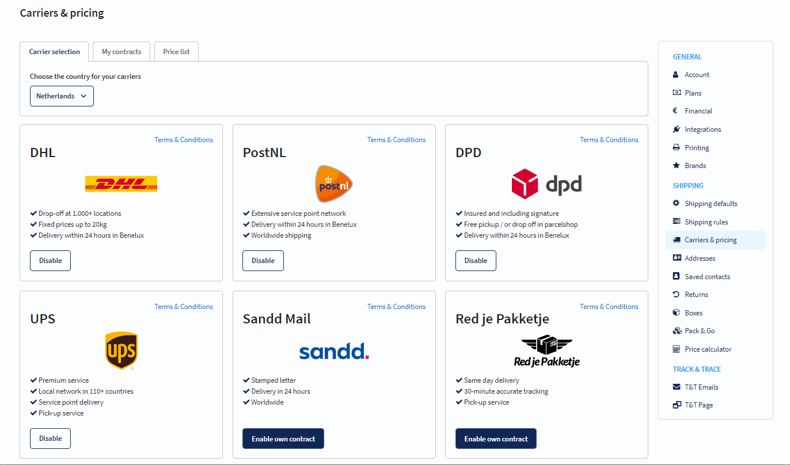Open UPS Terms & Conditions
This screenshot has height=465, width=790.
tap(184, 307)
